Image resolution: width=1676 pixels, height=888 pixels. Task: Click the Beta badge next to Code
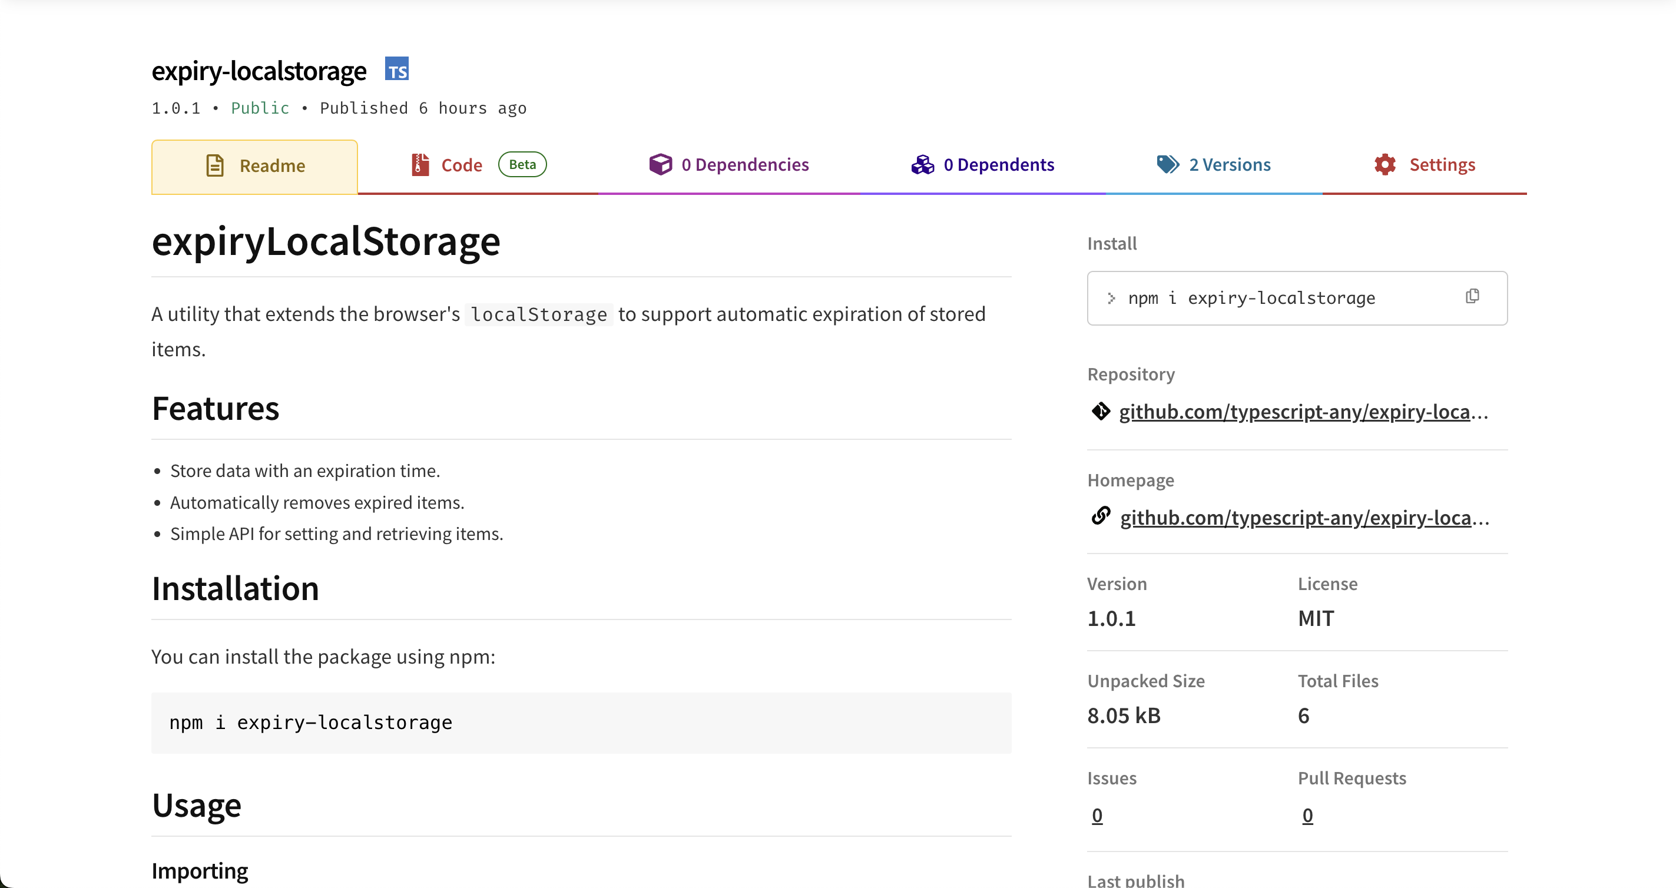click(x=522, y=165)
